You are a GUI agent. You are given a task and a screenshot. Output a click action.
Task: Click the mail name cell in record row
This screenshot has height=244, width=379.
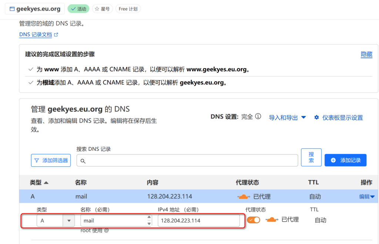click(x=81, y=197)
